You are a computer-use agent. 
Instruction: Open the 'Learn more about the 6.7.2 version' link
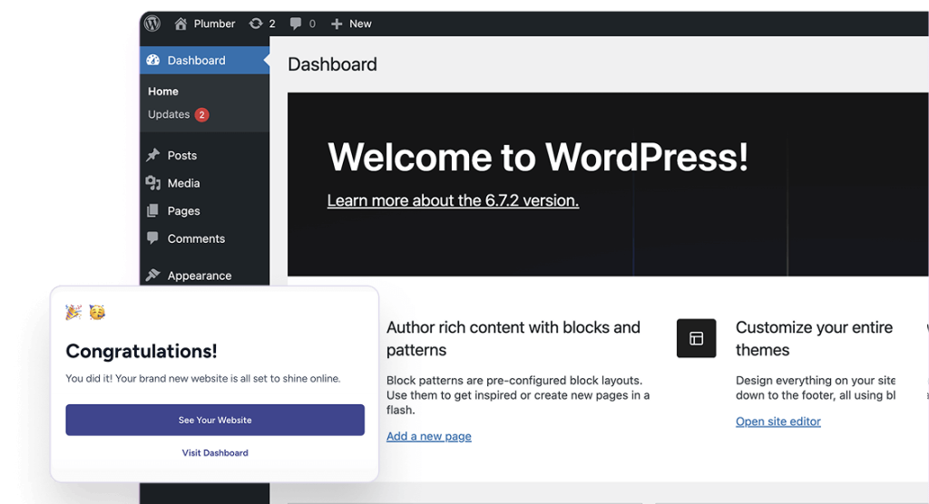(453, 201)
